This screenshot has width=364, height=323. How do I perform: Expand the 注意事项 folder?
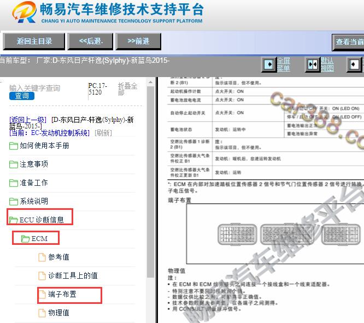point(34,164)
